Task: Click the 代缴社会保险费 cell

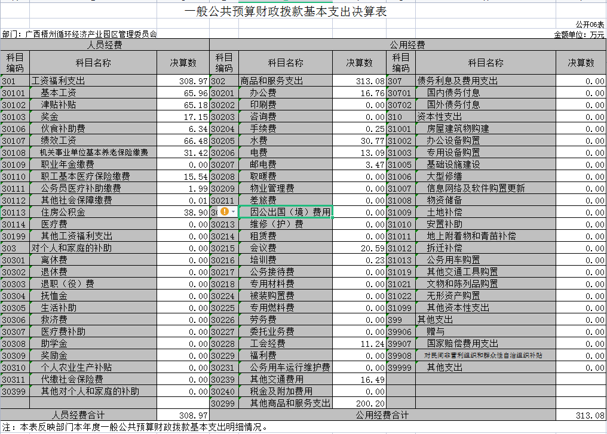Action: [x=93, y=380]
